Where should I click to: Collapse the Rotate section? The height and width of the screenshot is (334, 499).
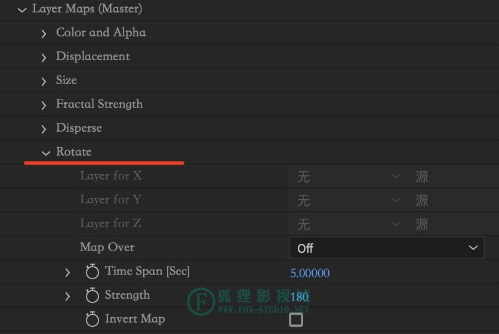[x=46, y=153]
